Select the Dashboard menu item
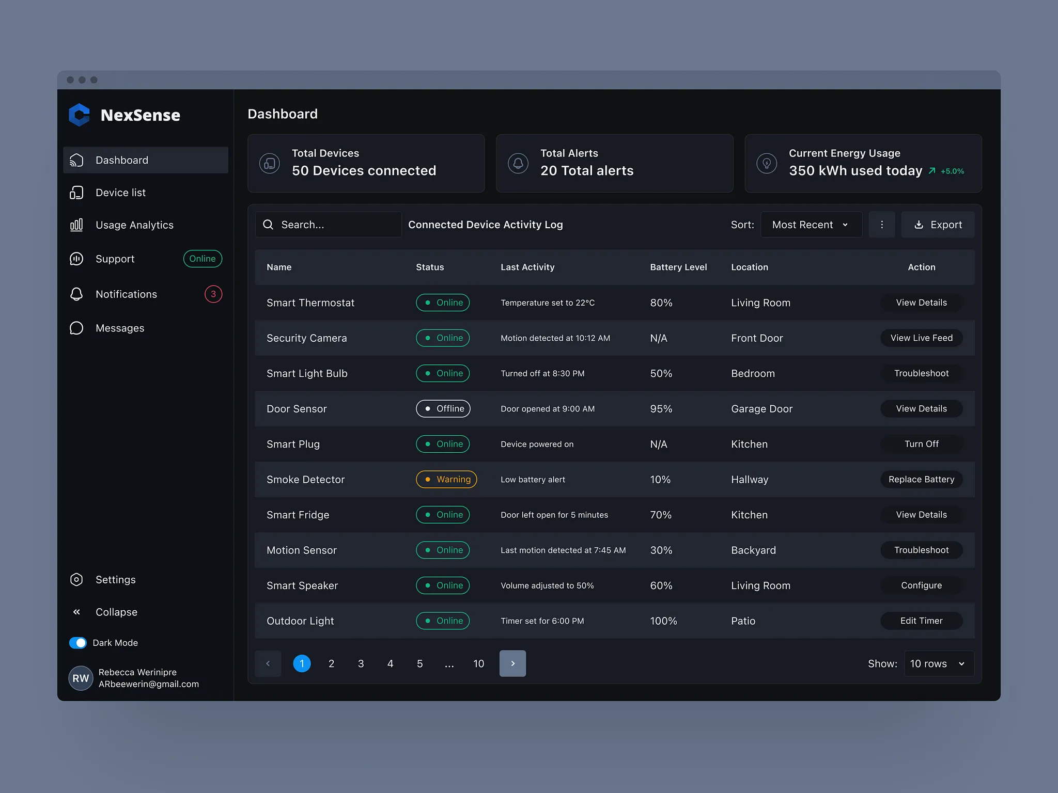This screenshot has width=1058, height=793. 146,160
